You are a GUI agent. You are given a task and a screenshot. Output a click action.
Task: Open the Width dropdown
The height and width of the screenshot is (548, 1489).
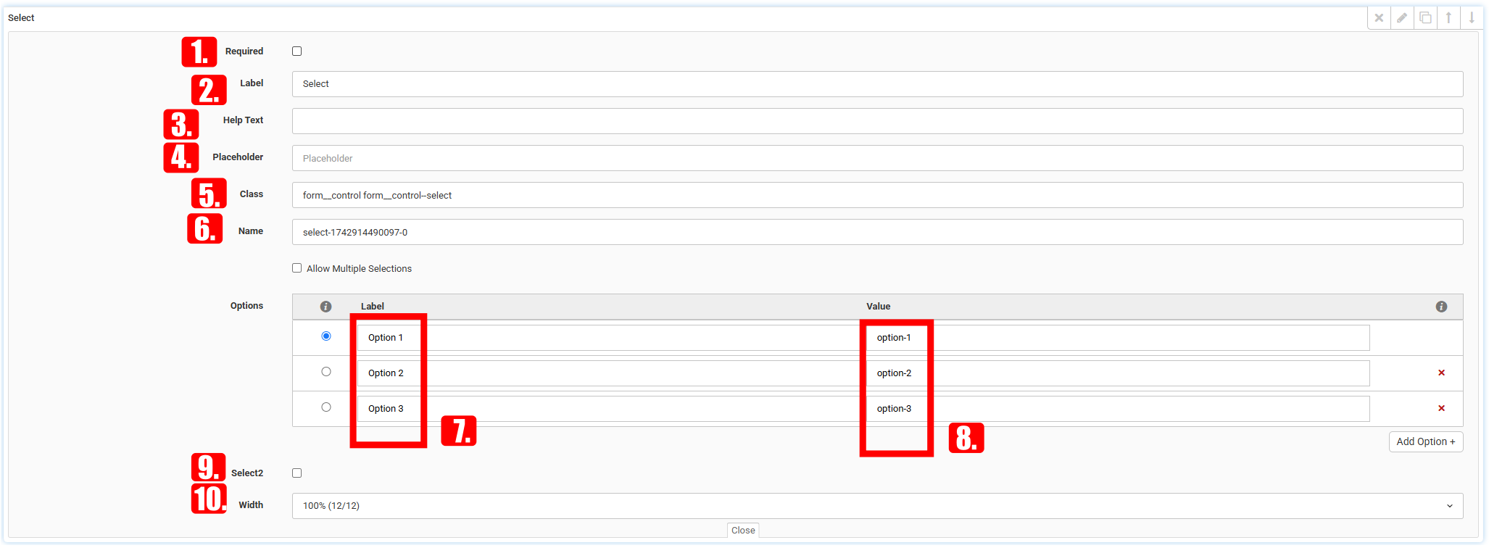tap(877, 506)
